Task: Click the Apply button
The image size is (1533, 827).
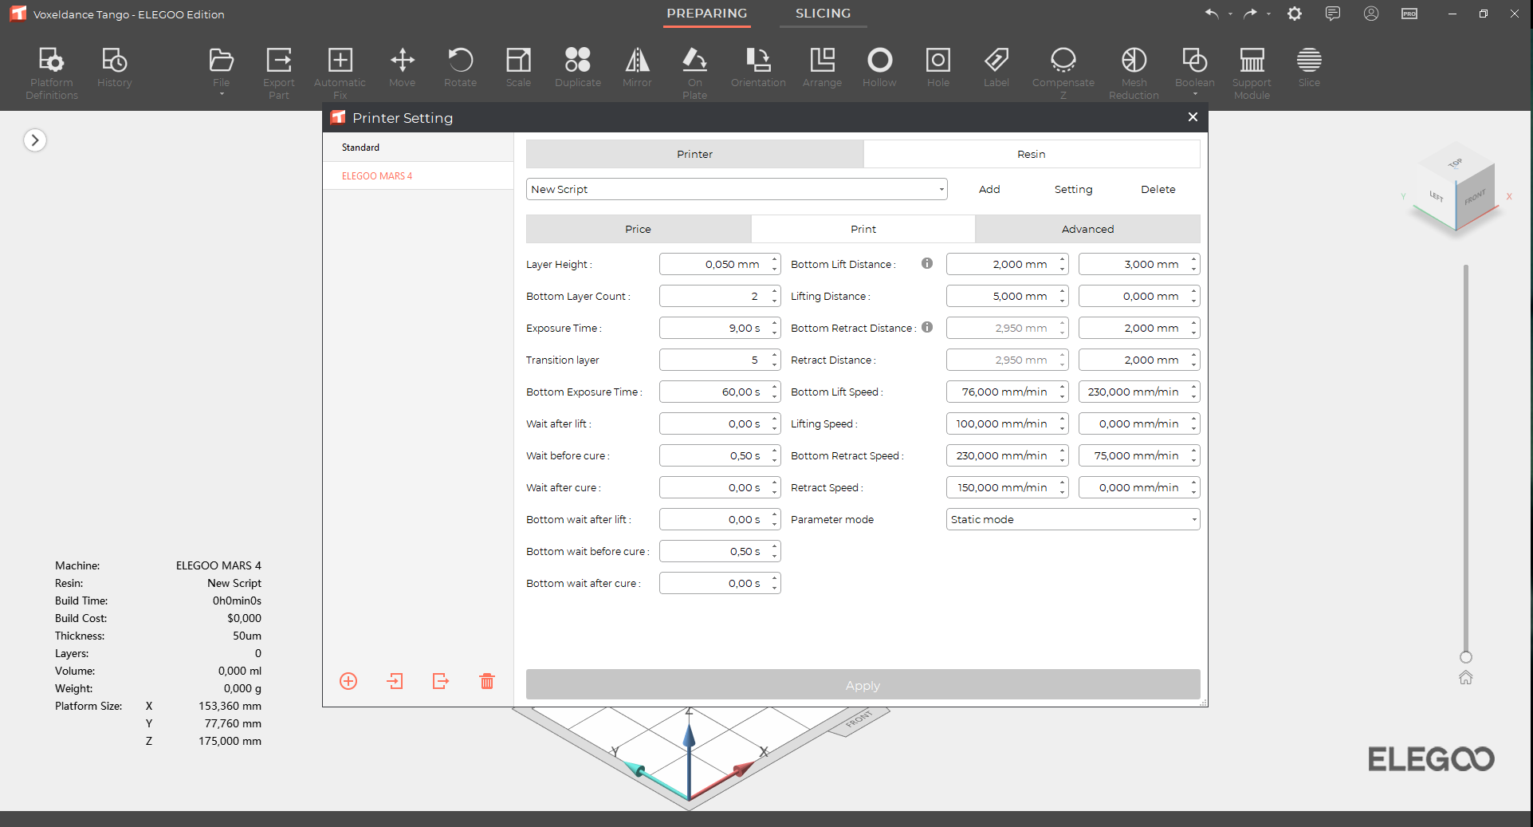Action: (x=863, y=685)
